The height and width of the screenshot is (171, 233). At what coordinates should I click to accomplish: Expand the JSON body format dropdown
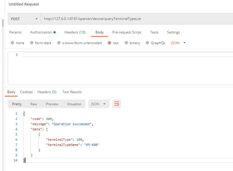point(178,43)
